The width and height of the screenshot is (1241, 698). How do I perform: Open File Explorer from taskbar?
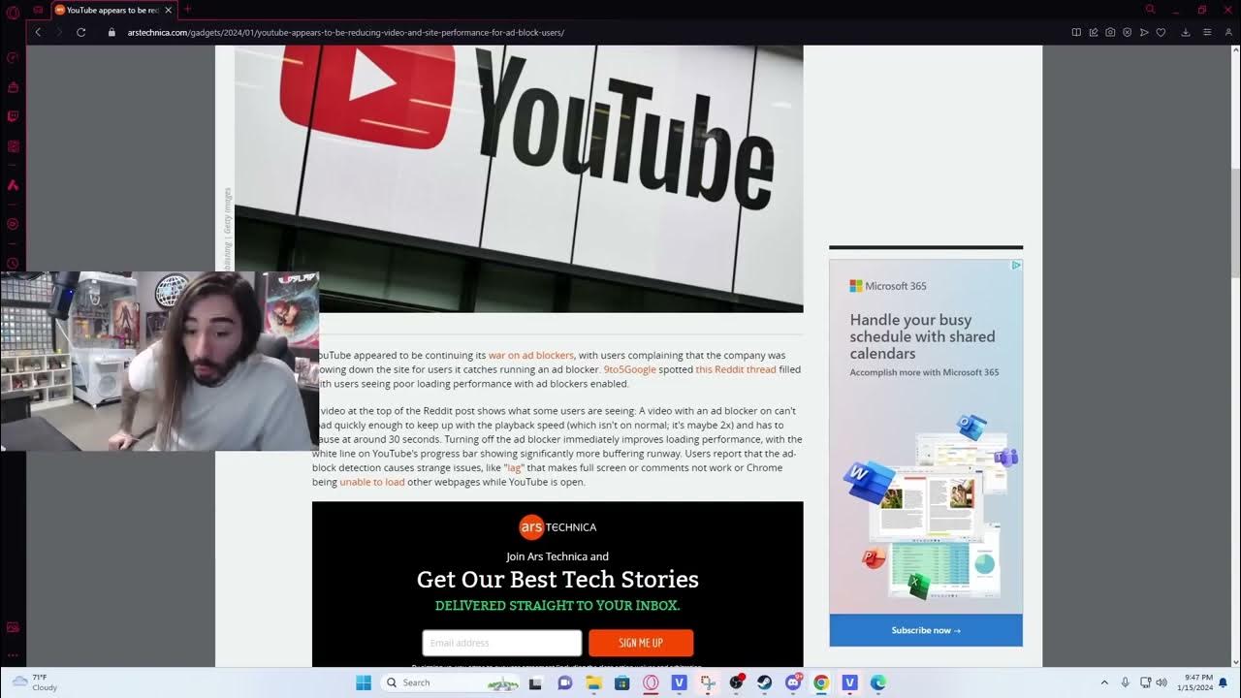pyautogui.click(x=593, y=682)
